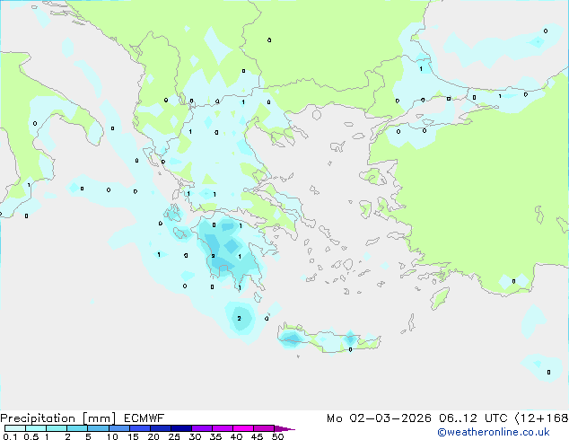Click the "Mo" weekday label

[x=334, y=418]
